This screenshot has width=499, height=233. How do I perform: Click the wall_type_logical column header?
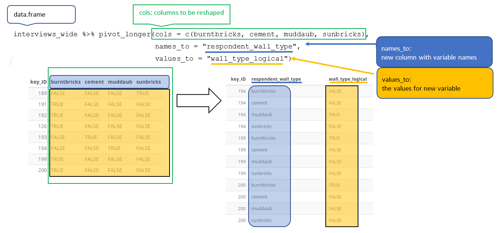point(348,79)
